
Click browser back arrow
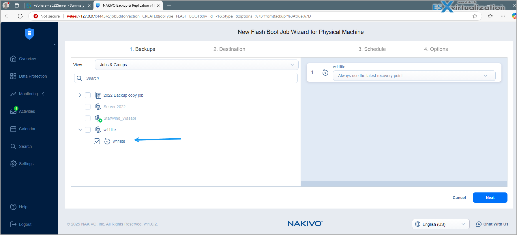click(x=8, y=16)
